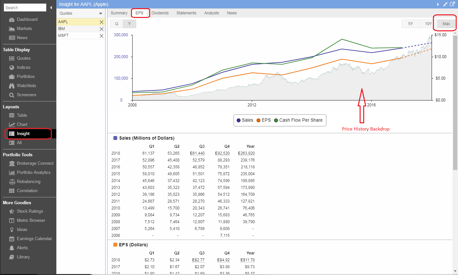The height and width of the screenshot is (275, 458).
Task: Select the Brokerage Connect bank icon
Action: click(12, 163)
